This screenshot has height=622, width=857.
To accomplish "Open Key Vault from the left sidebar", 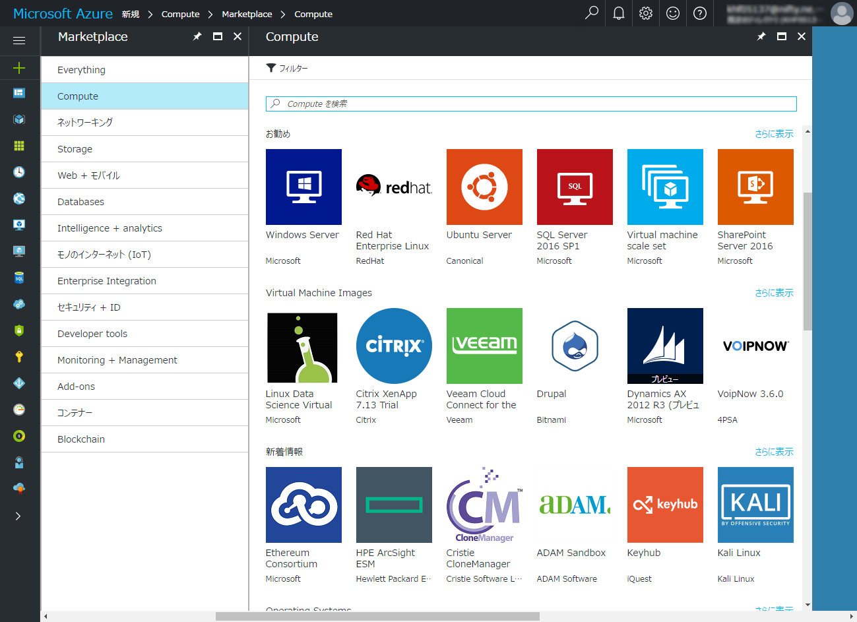I will pos(19,356).
